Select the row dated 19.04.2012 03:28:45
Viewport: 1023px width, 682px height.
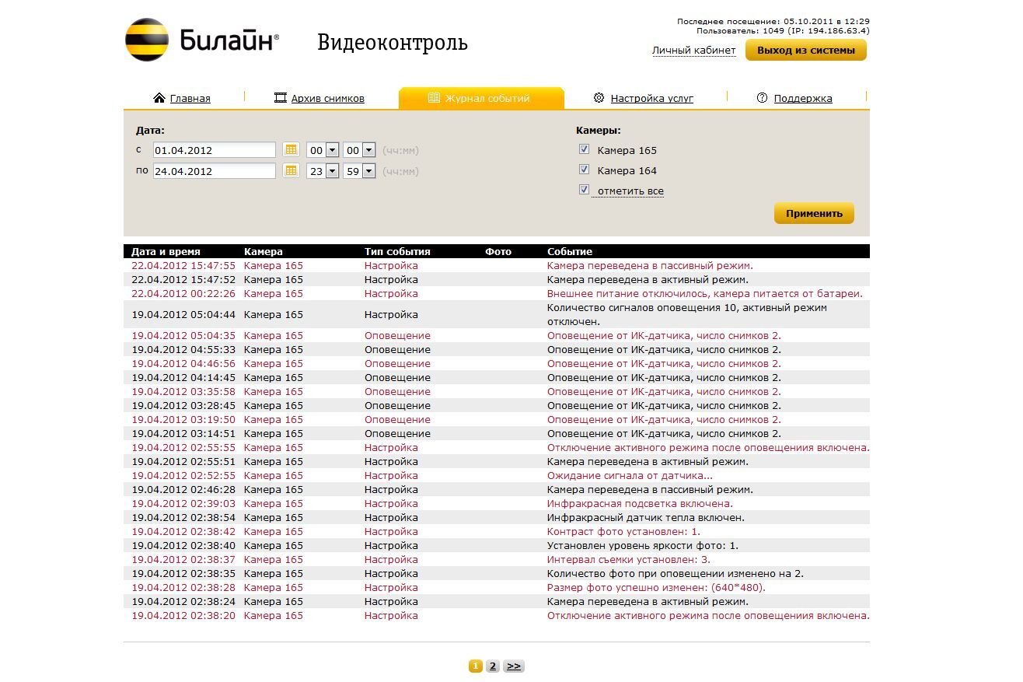(x=497, y=405)
